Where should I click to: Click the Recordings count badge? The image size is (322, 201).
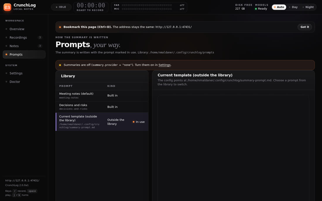click(40, 37)
